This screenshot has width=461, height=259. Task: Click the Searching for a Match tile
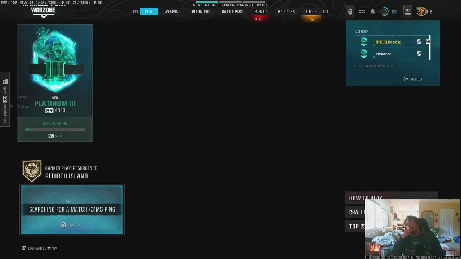click(x=72, y=210)
